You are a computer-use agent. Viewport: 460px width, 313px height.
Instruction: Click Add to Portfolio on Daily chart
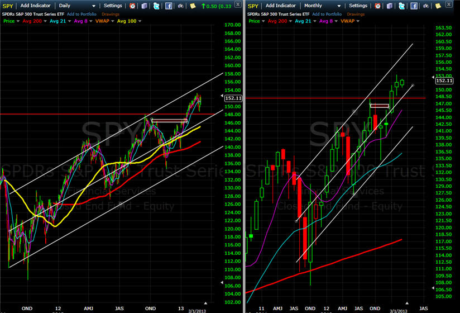(82, 14)
